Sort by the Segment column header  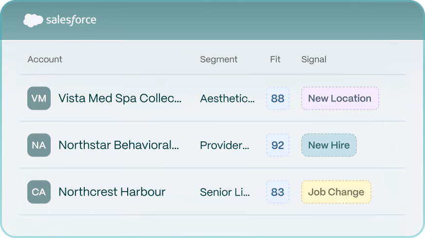click(x=219, y=59)
